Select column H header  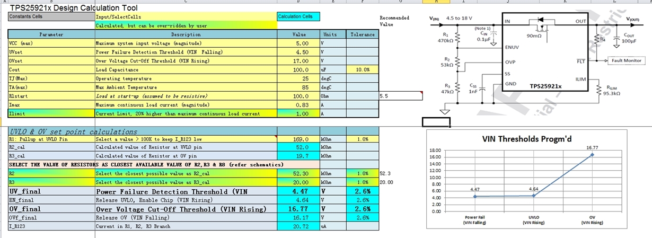436,2
